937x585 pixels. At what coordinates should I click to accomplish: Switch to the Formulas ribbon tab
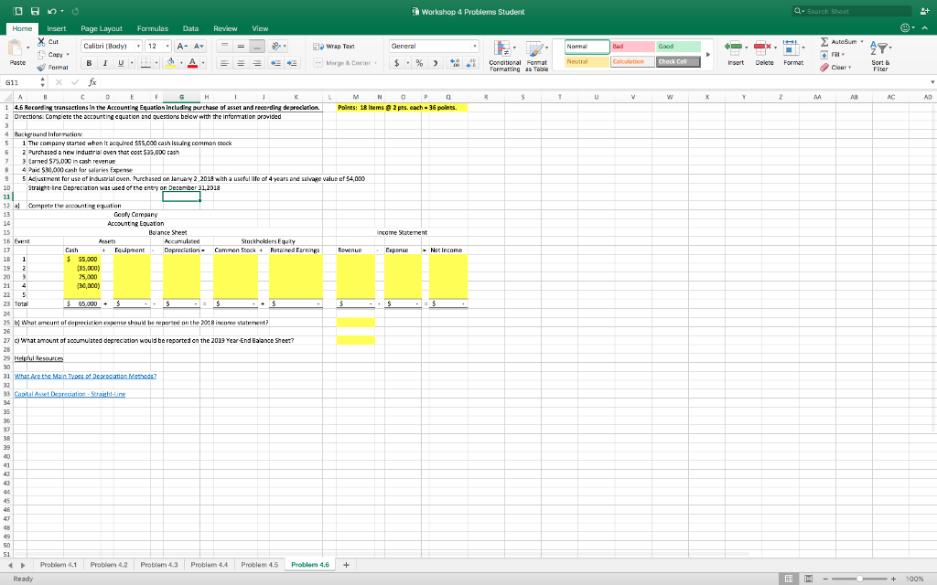(x=151, y=28)
